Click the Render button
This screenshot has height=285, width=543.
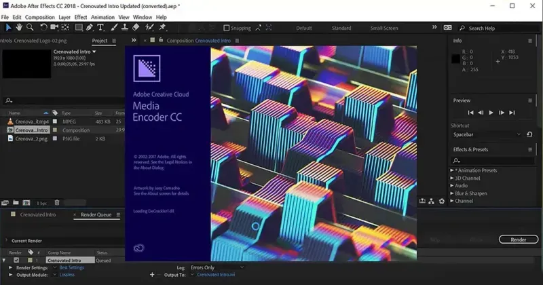[519, 240]
